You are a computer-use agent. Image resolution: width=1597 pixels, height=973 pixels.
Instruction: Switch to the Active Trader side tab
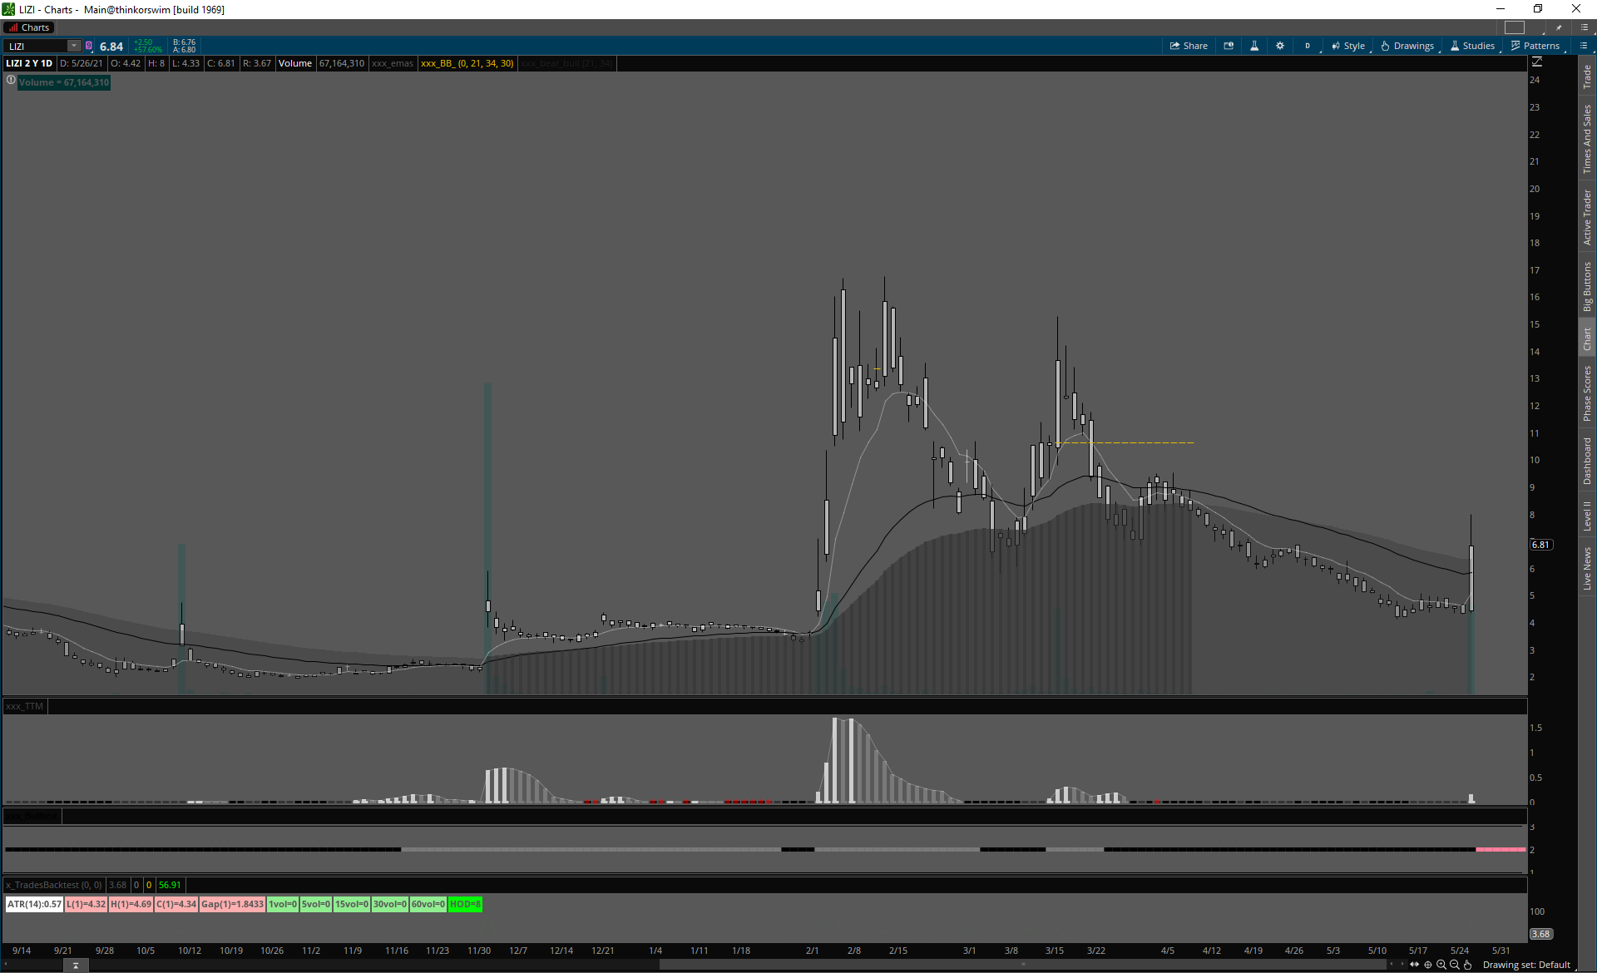click(1587, 216)
